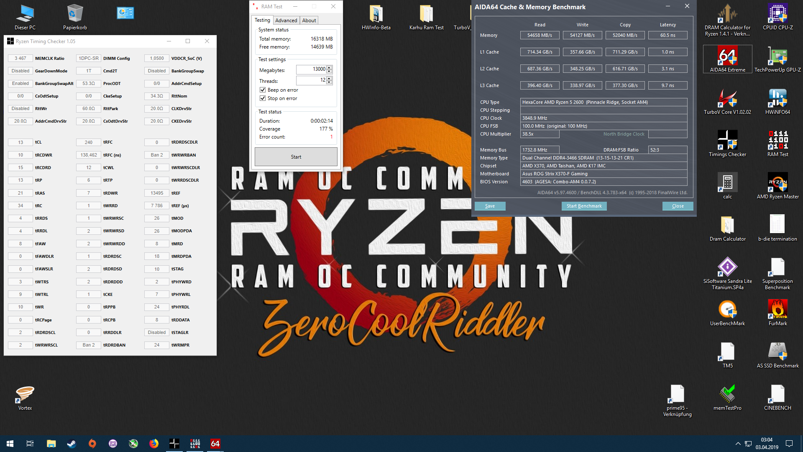
Task: Increase Megabytes value with the up arrow
Action: pos(329,67)
